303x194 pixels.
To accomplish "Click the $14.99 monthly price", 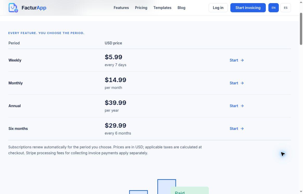I will coord(115,80).
